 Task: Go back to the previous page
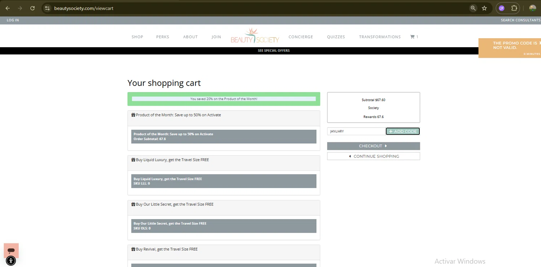pos(8,8)
